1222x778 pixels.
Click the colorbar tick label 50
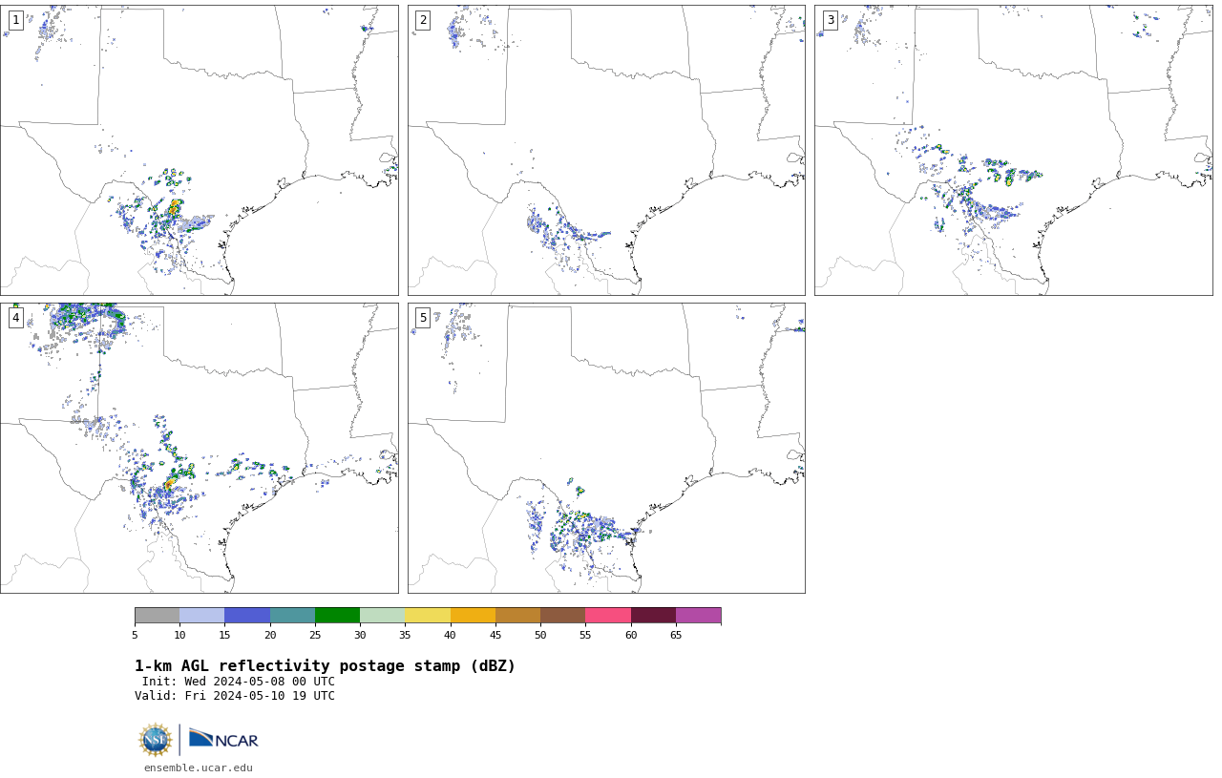[540, 636]
